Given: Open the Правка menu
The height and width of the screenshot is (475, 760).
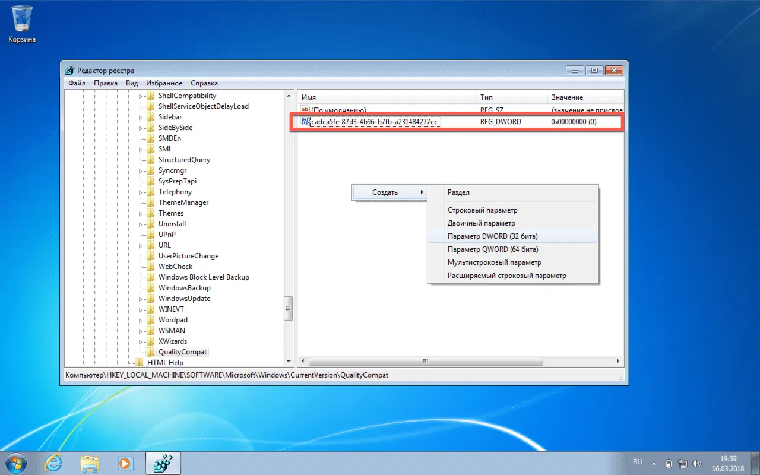Looking at the screenshot, I should 105,83.
